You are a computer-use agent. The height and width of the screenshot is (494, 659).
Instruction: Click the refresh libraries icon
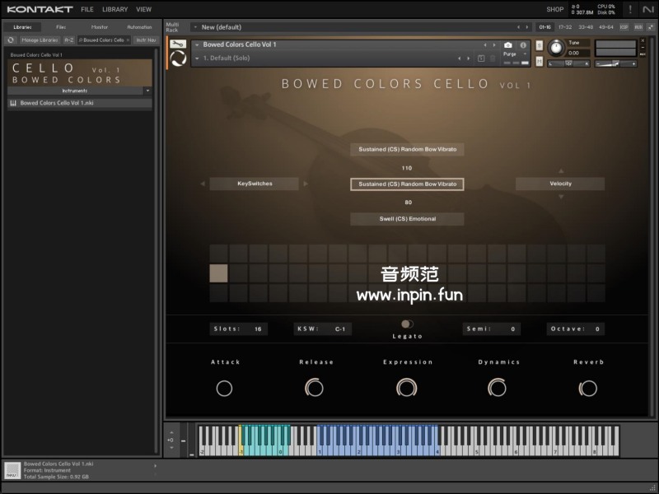point(11,40)
